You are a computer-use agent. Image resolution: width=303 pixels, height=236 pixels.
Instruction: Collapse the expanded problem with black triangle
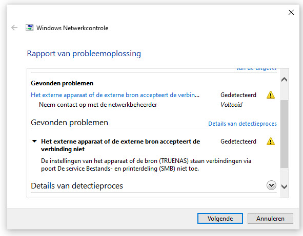34,141
